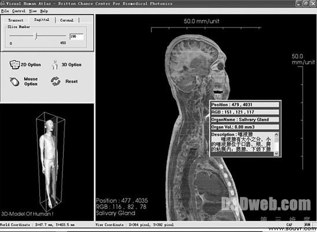This screenshot has width=317, height=232.
Task: Click the description box scroll down arrow
Action: [x=276, y=153]
